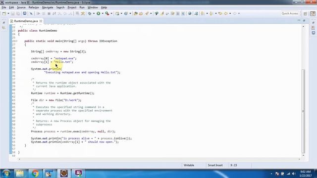Open the Navigate menu
This screenshot has width=317, height=178.
coord(48,7)
